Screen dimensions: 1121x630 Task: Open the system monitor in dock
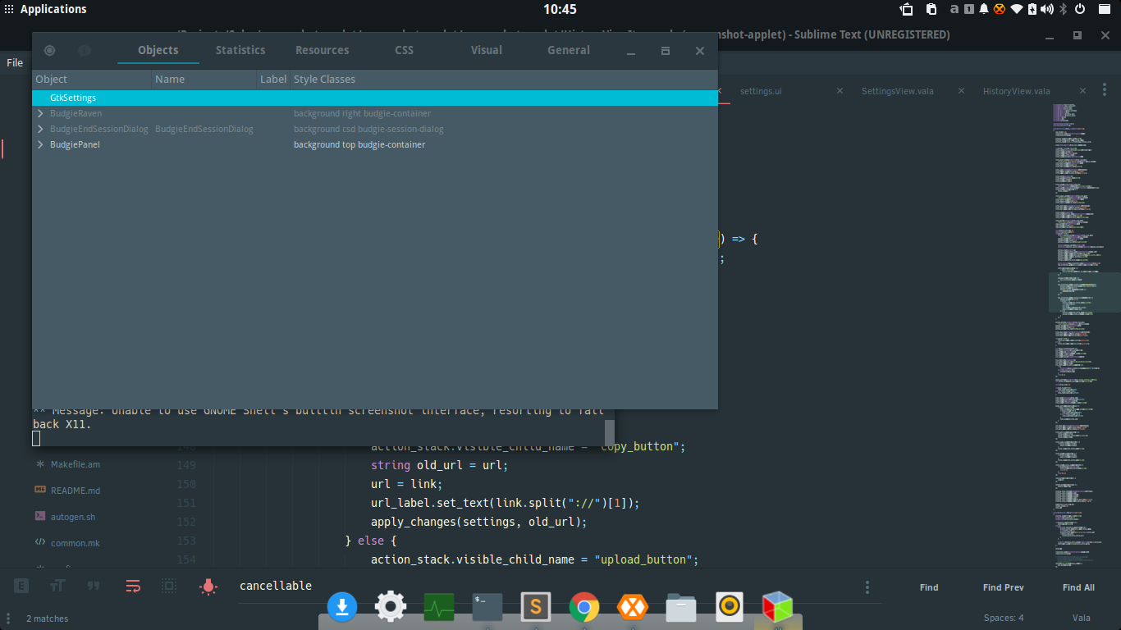coord(439,607)
